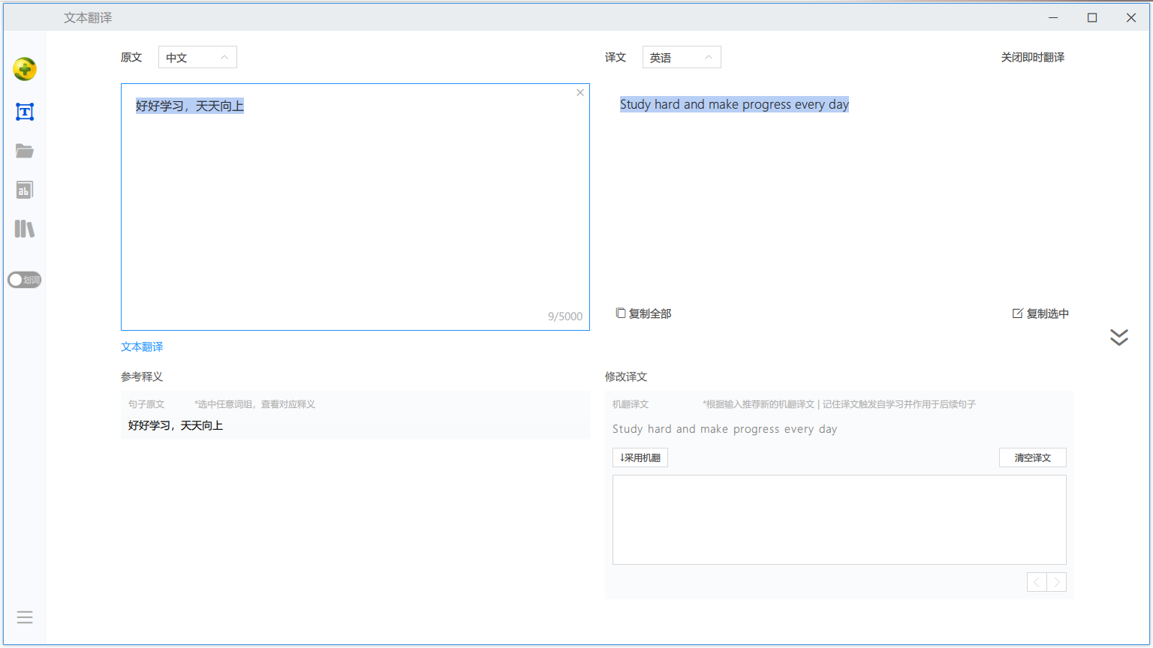Viewport: 1153px width, 648px height.
Task: Click the green plus logo icon
Action: [x=25, y=69]
